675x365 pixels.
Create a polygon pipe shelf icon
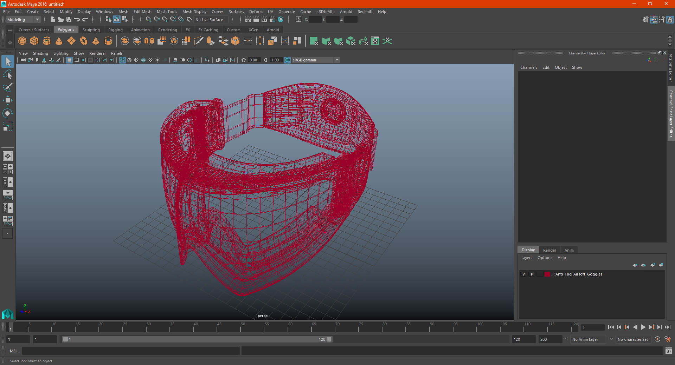pos(108,41)
